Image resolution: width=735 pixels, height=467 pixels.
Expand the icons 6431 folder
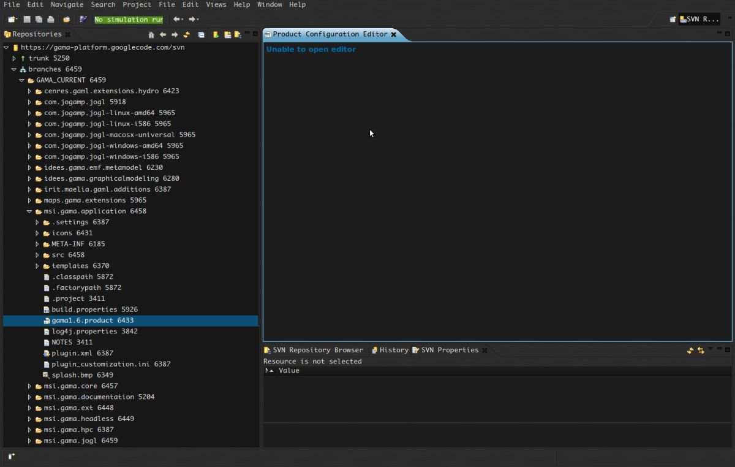click(37, 233)
